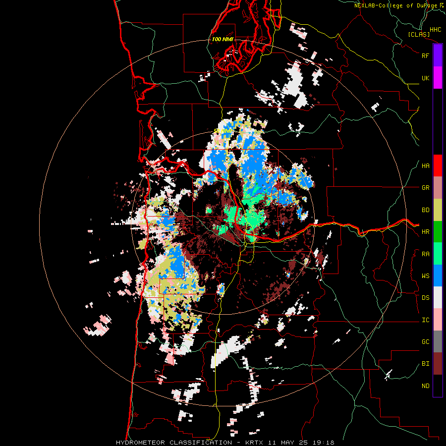The height and width of the screenshot is (446, 446).
Task: Click the HA legend label
Action: point(425,166)
